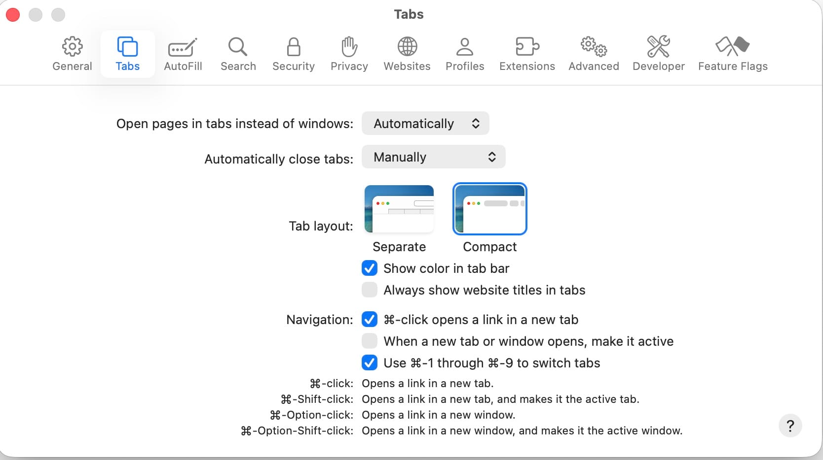This screenshot has height=460, width=823.
Task: Go to the Profiles pane
Action: [x=464, y=54]
